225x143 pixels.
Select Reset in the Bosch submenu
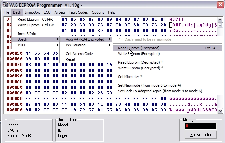click(x=86, y=59)
